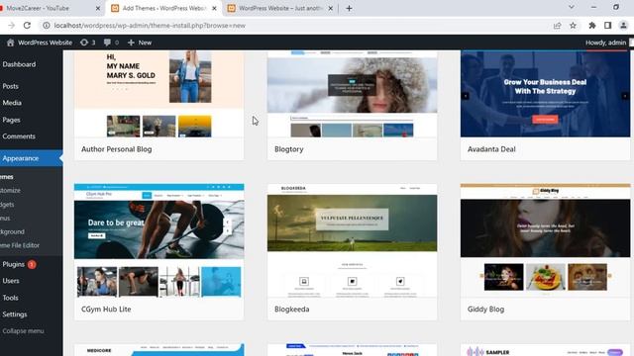This screenshot has width=634, height=356.
Task: Select the Author Personal Blog theme preview
Action: [158, 94]
